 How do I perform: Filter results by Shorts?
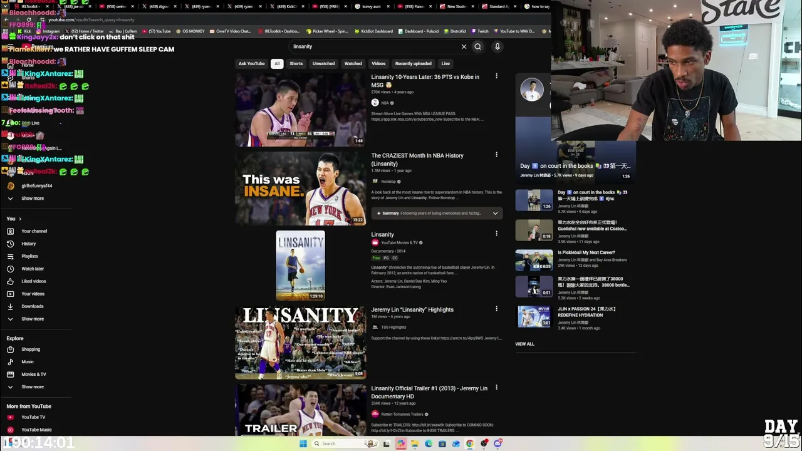[296, 63]
